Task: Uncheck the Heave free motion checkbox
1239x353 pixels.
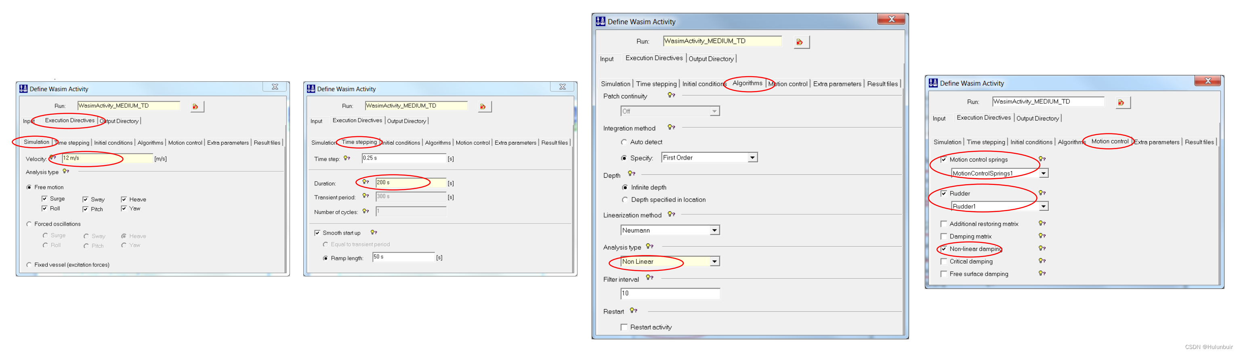Action: click(x=124, y=199)
